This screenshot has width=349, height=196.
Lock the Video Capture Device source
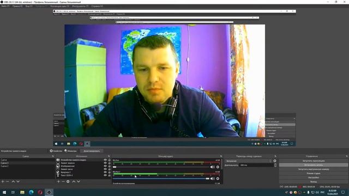109,160
